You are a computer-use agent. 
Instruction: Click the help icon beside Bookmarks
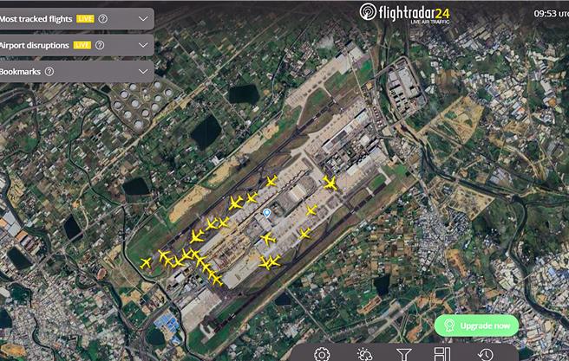click(49, 72)
